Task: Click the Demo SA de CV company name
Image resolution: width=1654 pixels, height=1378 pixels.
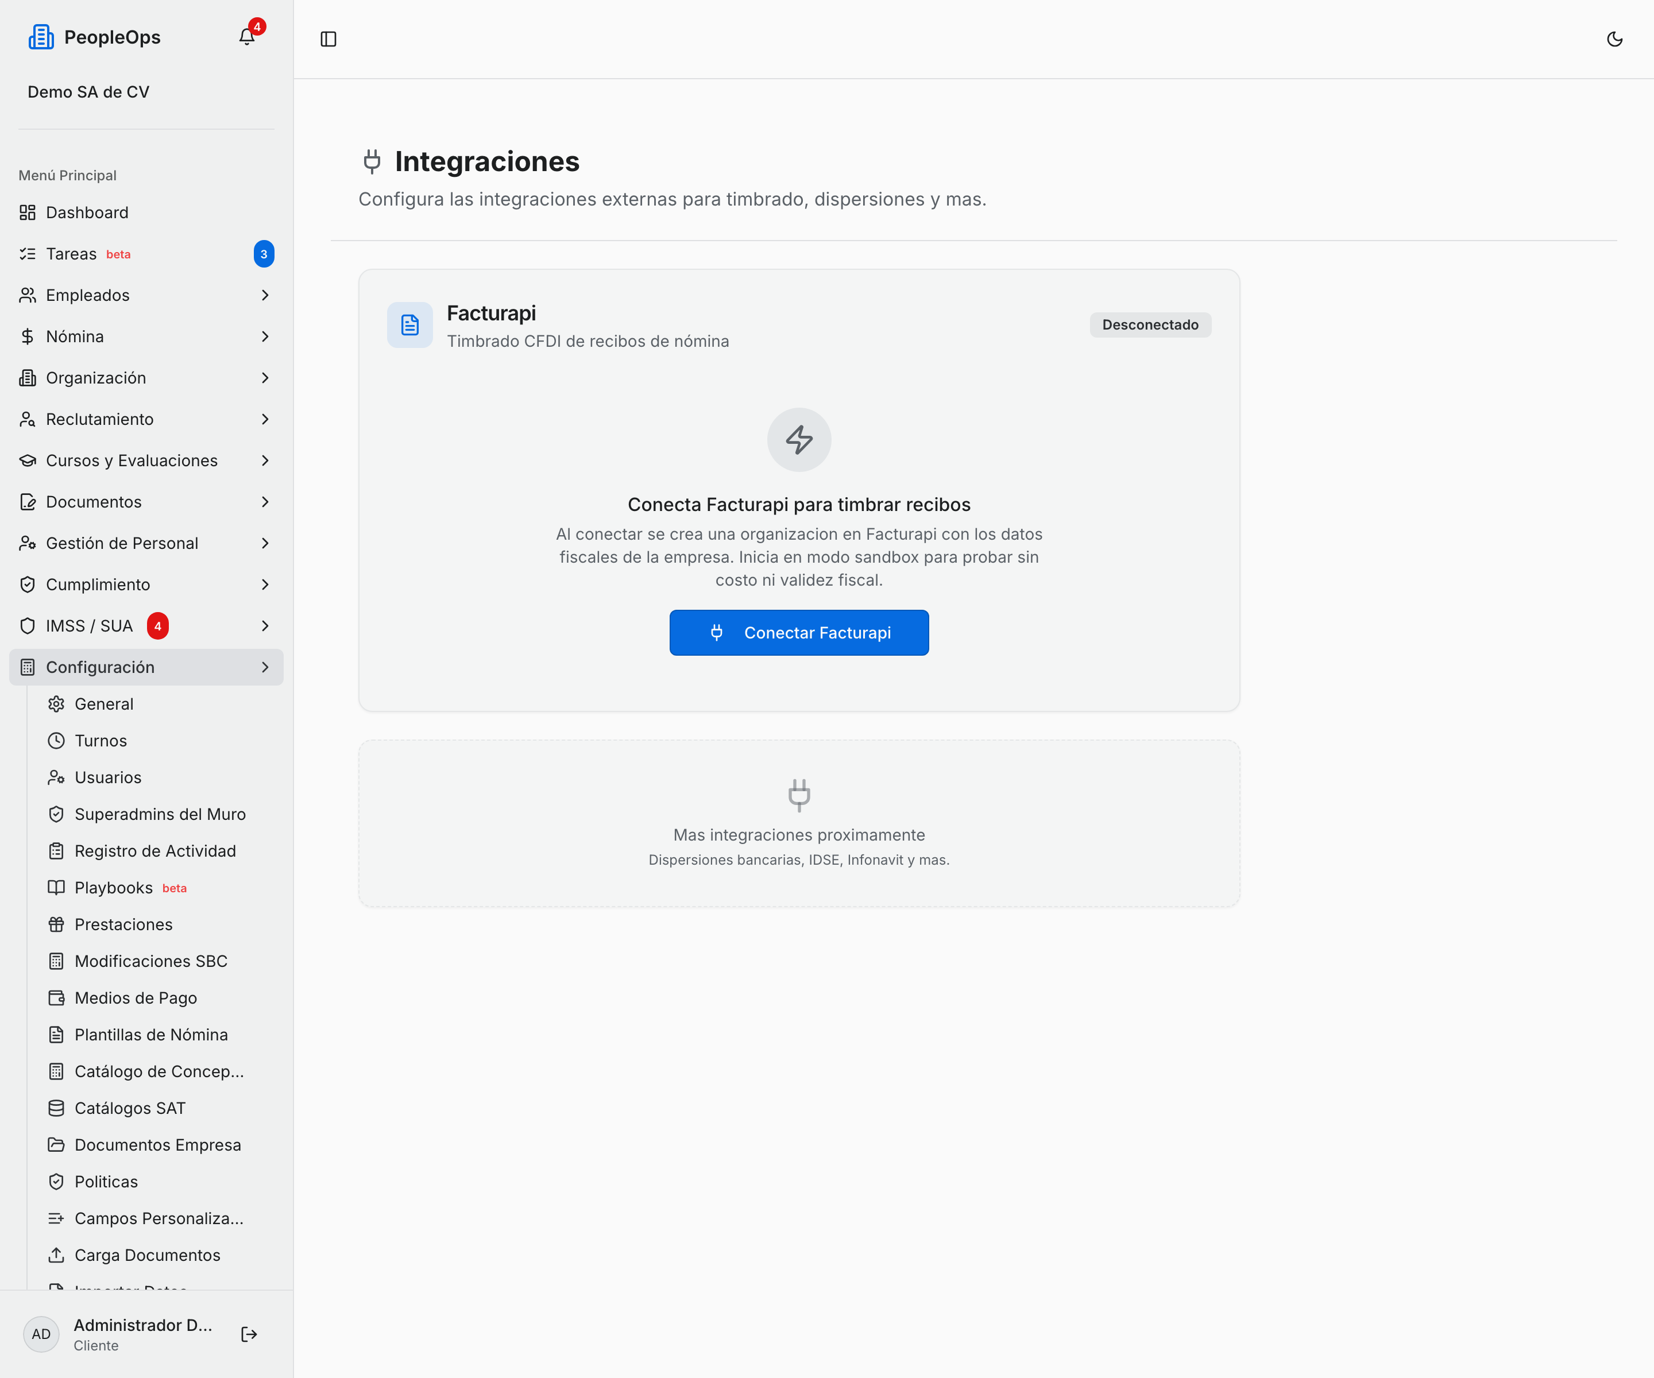Action: click(x=88, y=92)
